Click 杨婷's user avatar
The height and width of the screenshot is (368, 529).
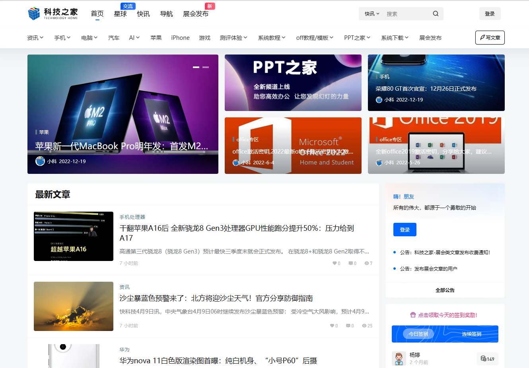click(x=399, y=358)
